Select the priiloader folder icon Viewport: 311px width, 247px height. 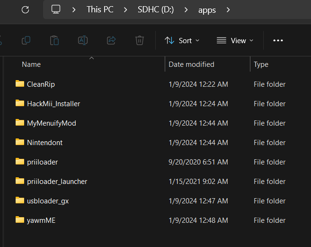[20, 162]
